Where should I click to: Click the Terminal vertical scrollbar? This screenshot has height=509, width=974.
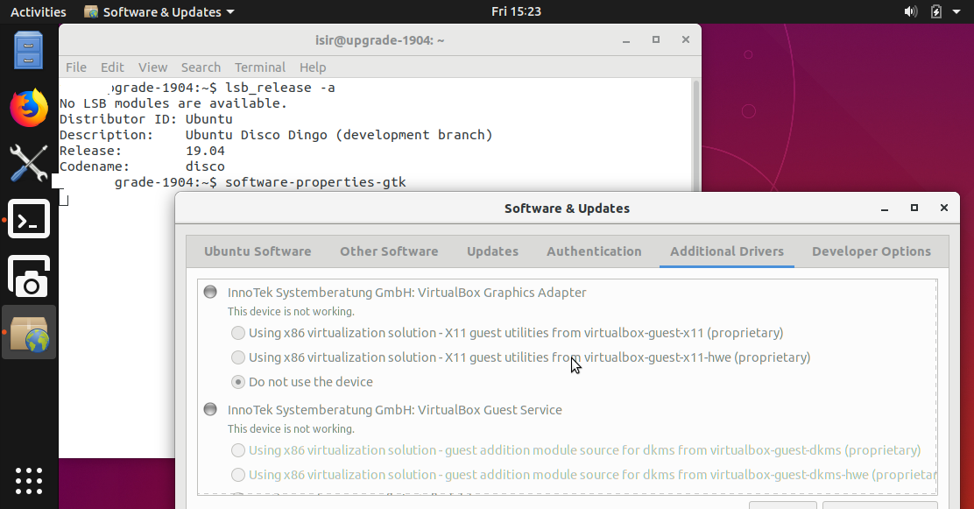tap(696, 134)
